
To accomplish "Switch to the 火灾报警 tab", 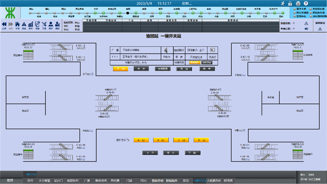I will point(44,181).
